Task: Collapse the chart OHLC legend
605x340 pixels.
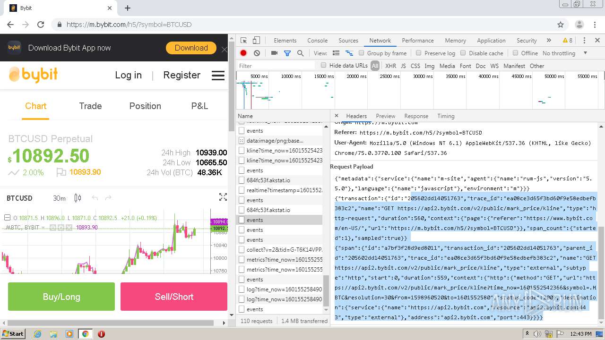Action: (7, 218)
